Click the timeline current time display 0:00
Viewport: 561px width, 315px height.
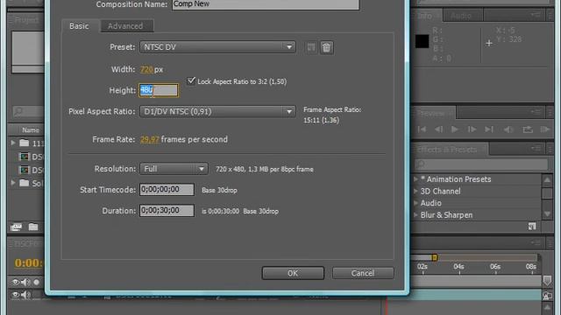pos(29,262)
